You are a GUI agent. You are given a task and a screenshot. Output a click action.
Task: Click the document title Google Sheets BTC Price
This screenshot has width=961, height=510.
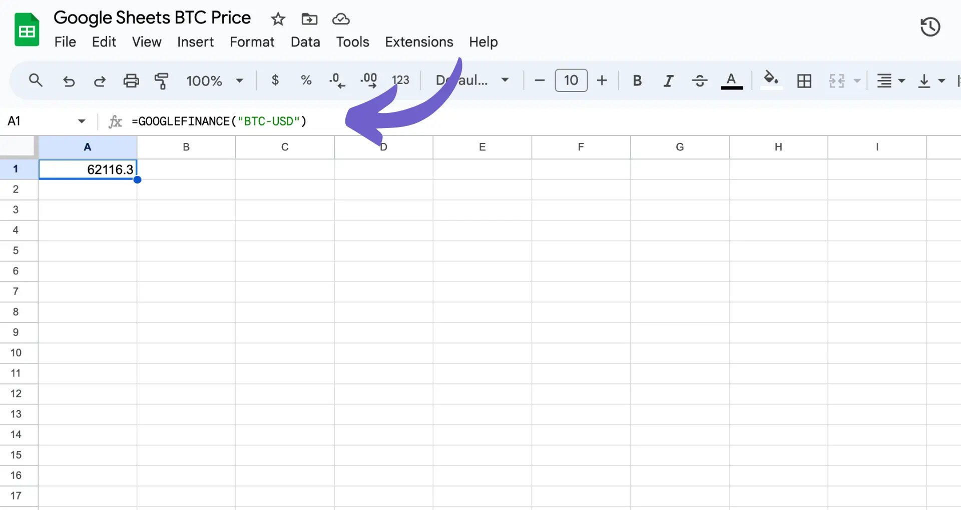(x=152, y=18)
